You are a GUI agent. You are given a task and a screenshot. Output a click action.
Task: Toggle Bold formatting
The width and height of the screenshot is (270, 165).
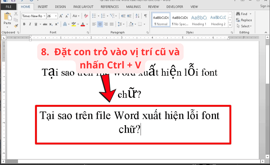coord(24,24)
